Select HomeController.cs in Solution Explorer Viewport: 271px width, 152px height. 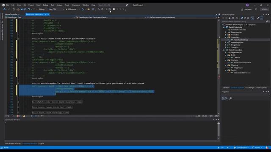pyautogui.click(x=241, y=40)
